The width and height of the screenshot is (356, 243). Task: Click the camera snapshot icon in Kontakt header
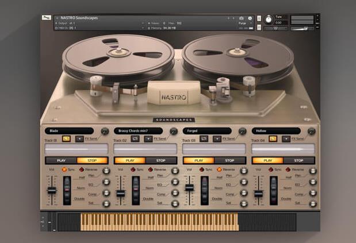pos(241,18)
